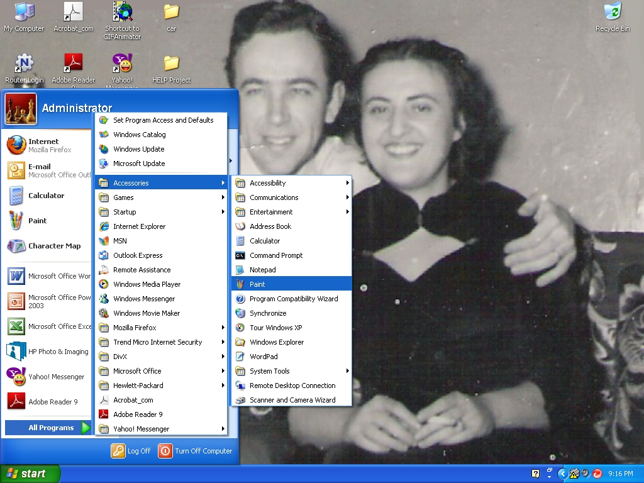Expand Yahoo! Messenger program folder
The image size is (644, 483).
click(162, 429)
